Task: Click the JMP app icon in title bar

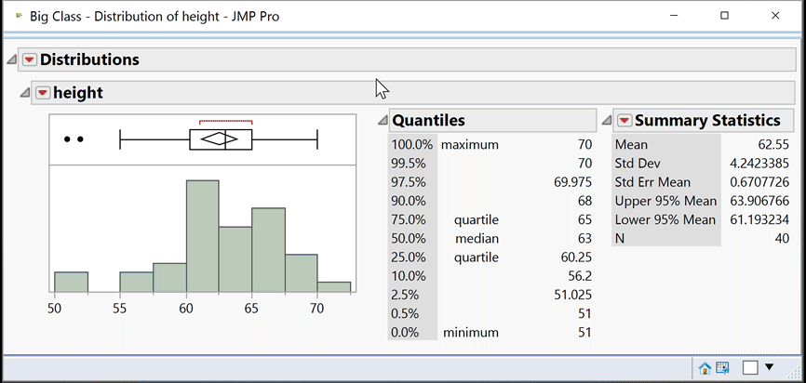Action: tap(20, 16)
